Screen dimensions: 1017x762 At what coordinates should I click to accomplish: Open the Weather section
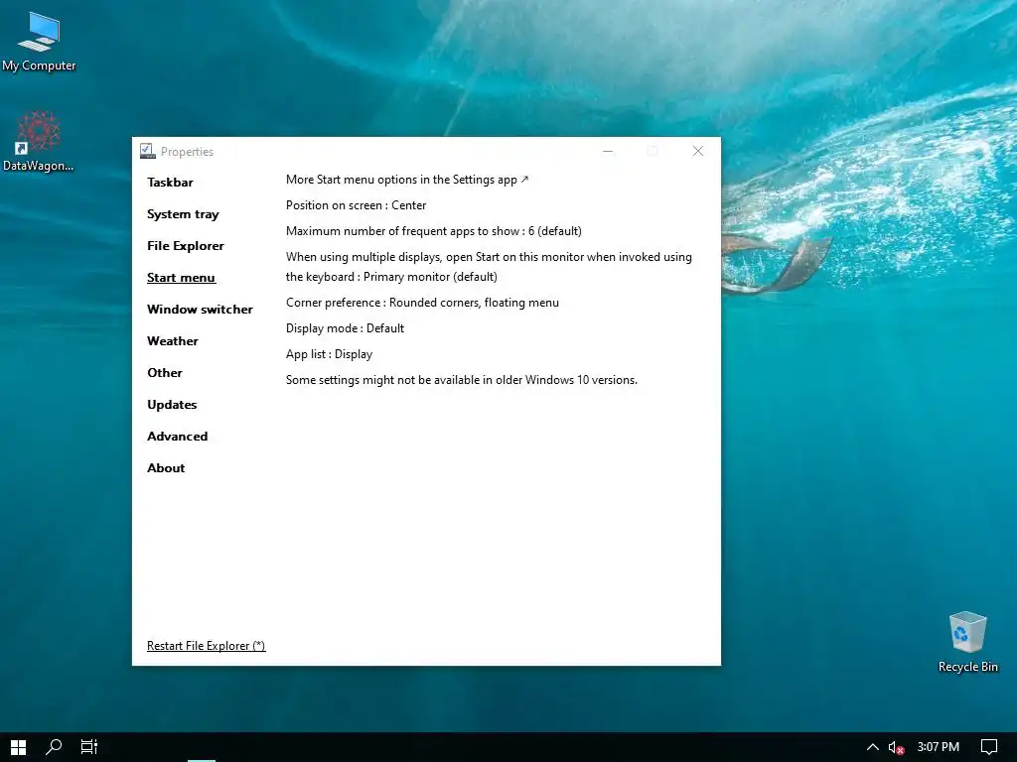click(173, 341)
